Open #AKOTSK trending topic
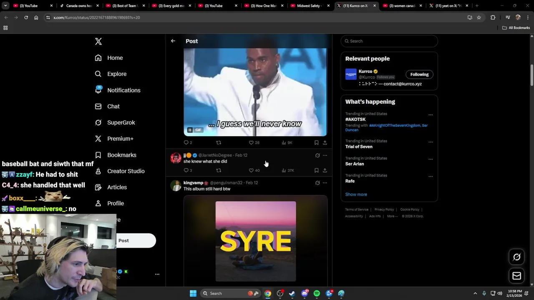Viewport: 534px width, 300px height. [x=355, y=119]
